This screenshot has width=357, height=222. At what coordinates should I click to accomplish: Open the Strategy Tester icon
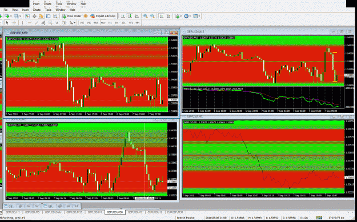pos(55,16)
